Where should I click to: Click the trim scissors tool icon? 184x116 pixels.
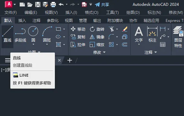(111, 29)
